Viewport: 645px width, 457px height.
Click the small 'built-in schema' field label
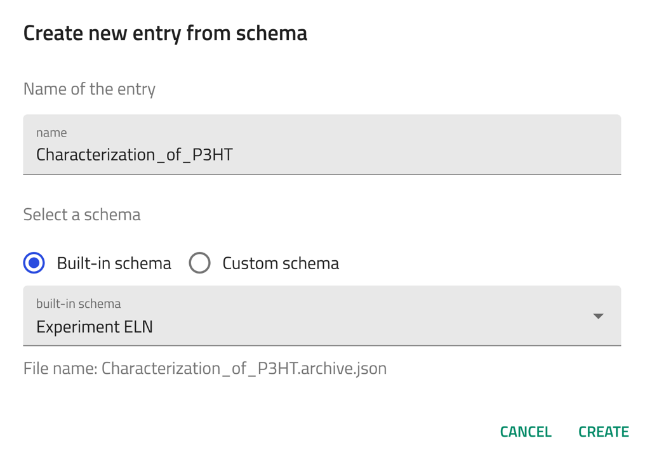78,304
